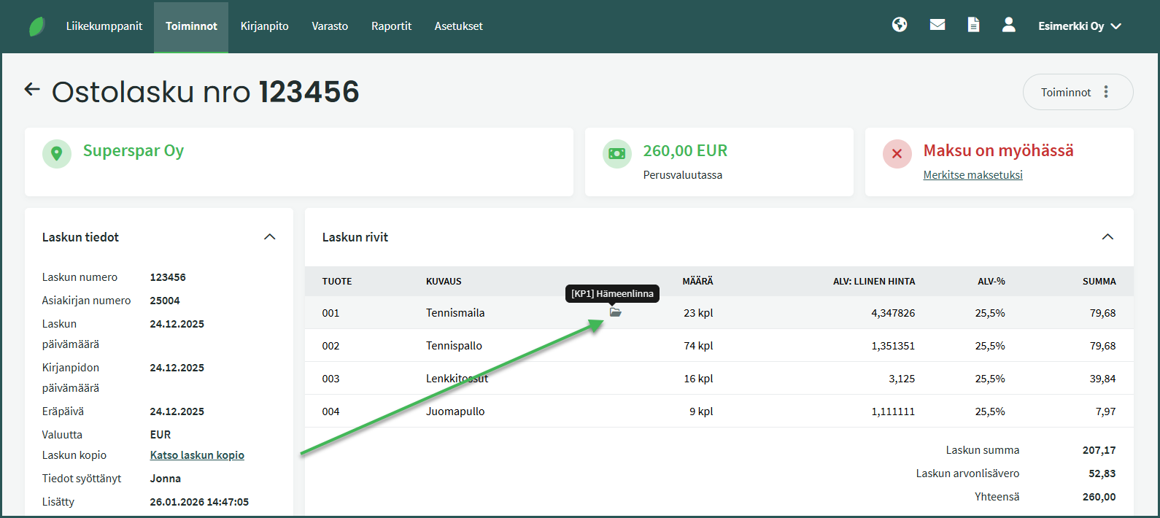The width and height of the screenshot is (1160, 518).
Task: Click the green leaf logo
Action: pos(36,27)
